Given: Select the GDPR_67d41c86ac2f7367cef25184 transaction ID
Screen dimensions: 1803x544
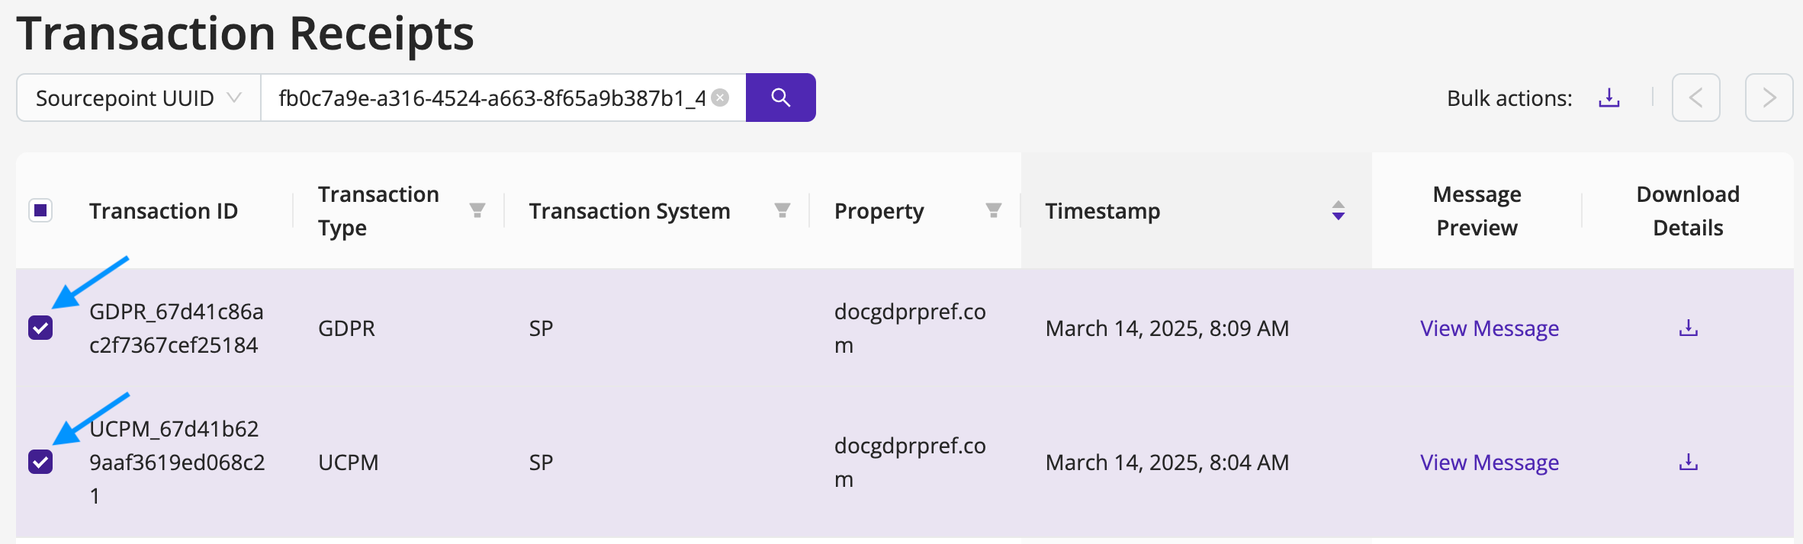Looking at the screenshot, I should pyautogui.click(x=176, y=328).
